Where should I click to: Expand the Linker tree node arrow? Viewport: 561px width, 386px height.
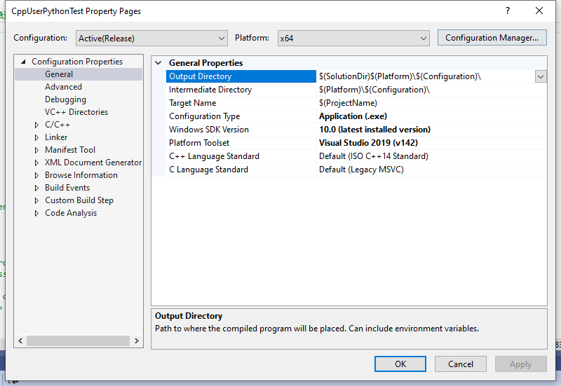(x=36, y=137)
